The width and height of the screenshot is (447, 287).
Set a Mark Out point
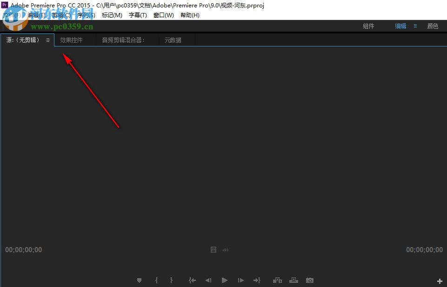[171, 280]
